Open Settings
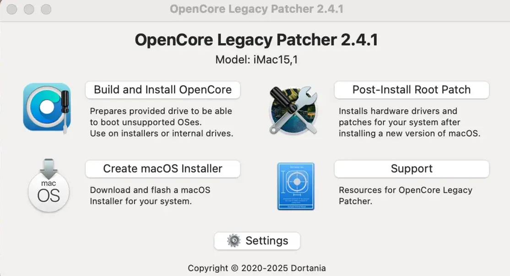This screenshot has height=276, width=510. [257, 241]
